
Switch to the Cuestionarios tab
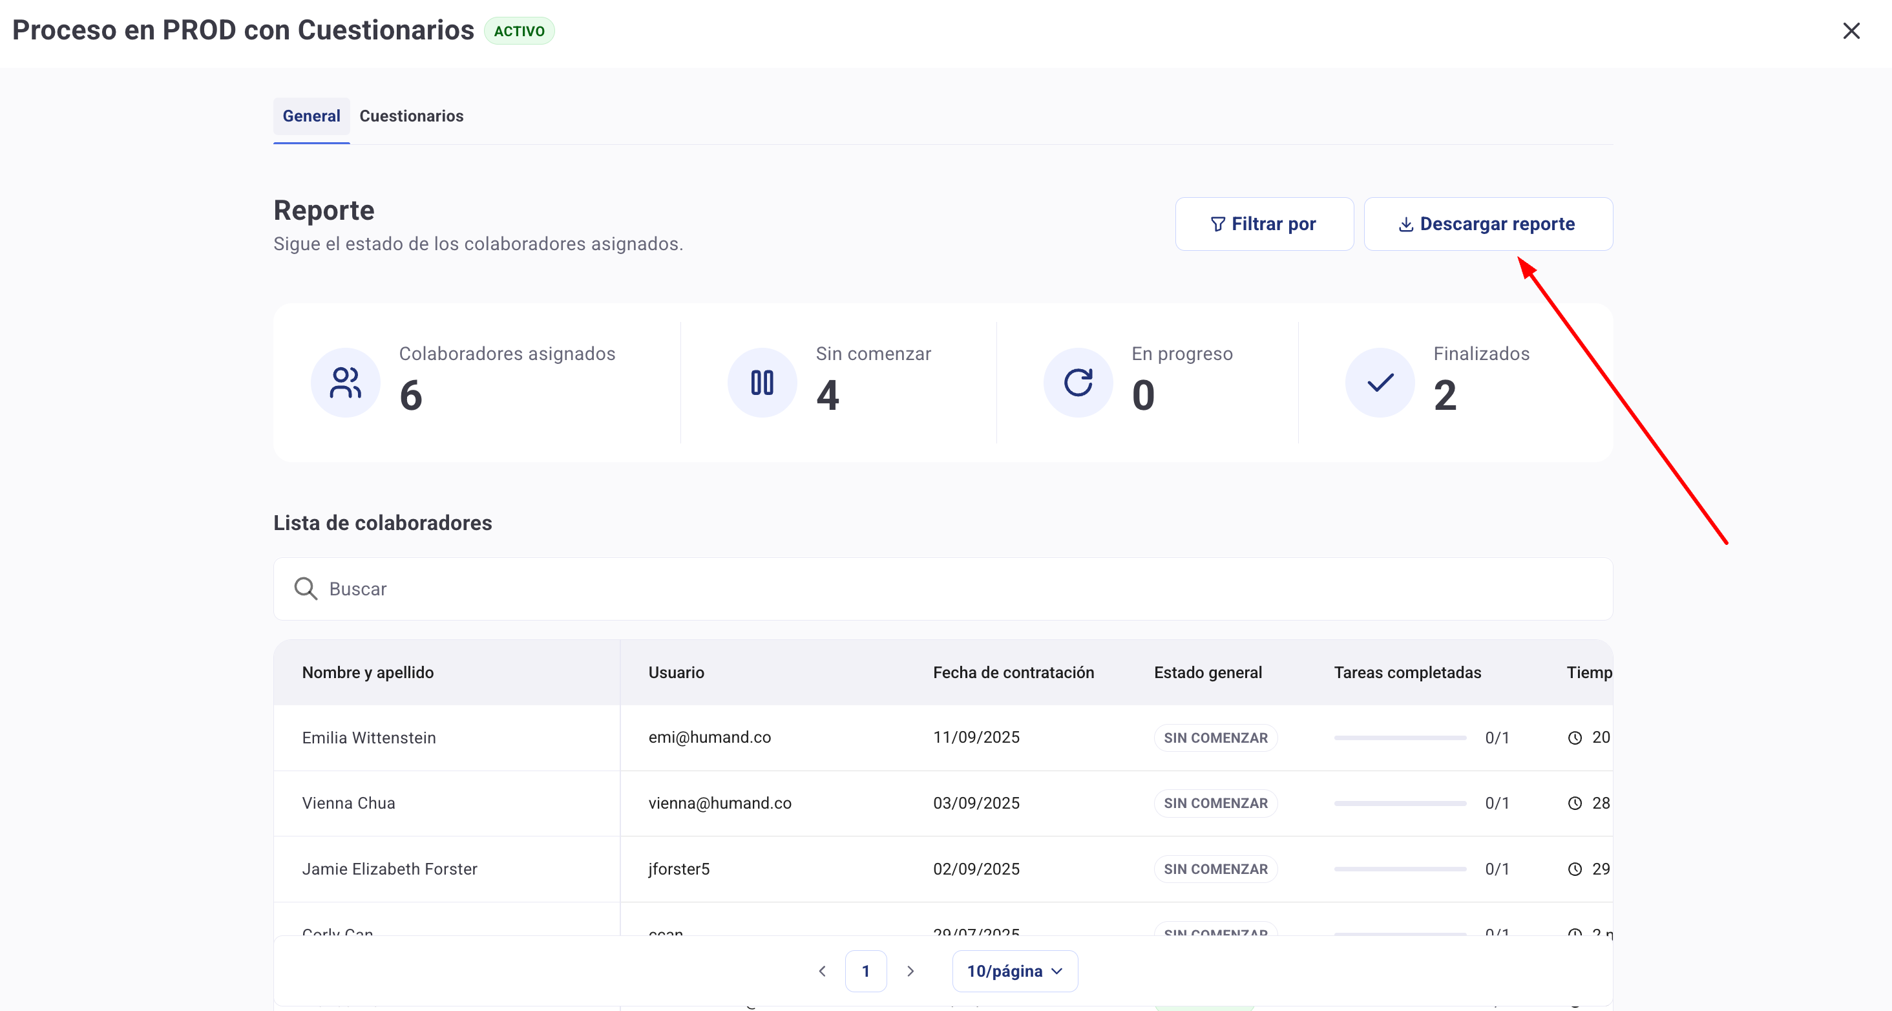coord(412,116)
